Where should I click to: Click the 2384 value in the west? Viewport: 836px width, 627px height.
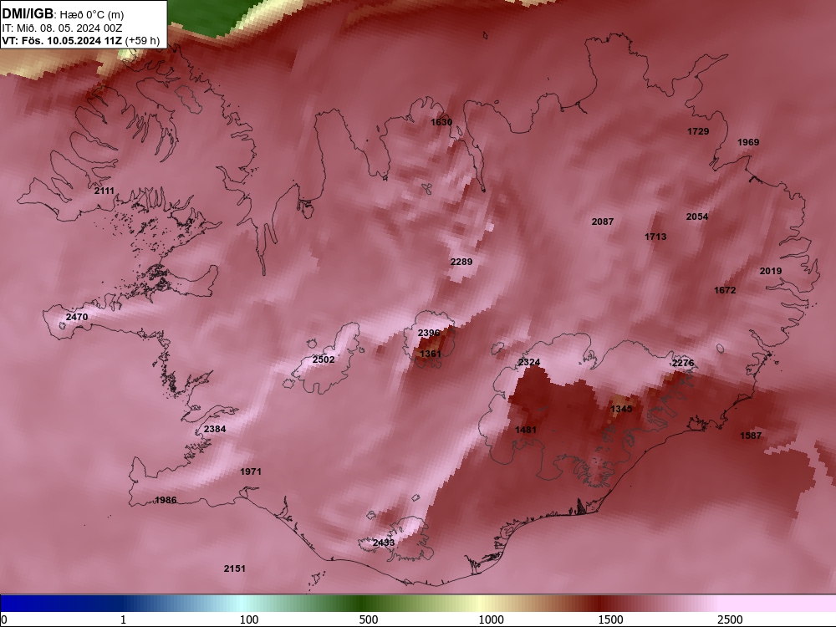coord(215,429)
